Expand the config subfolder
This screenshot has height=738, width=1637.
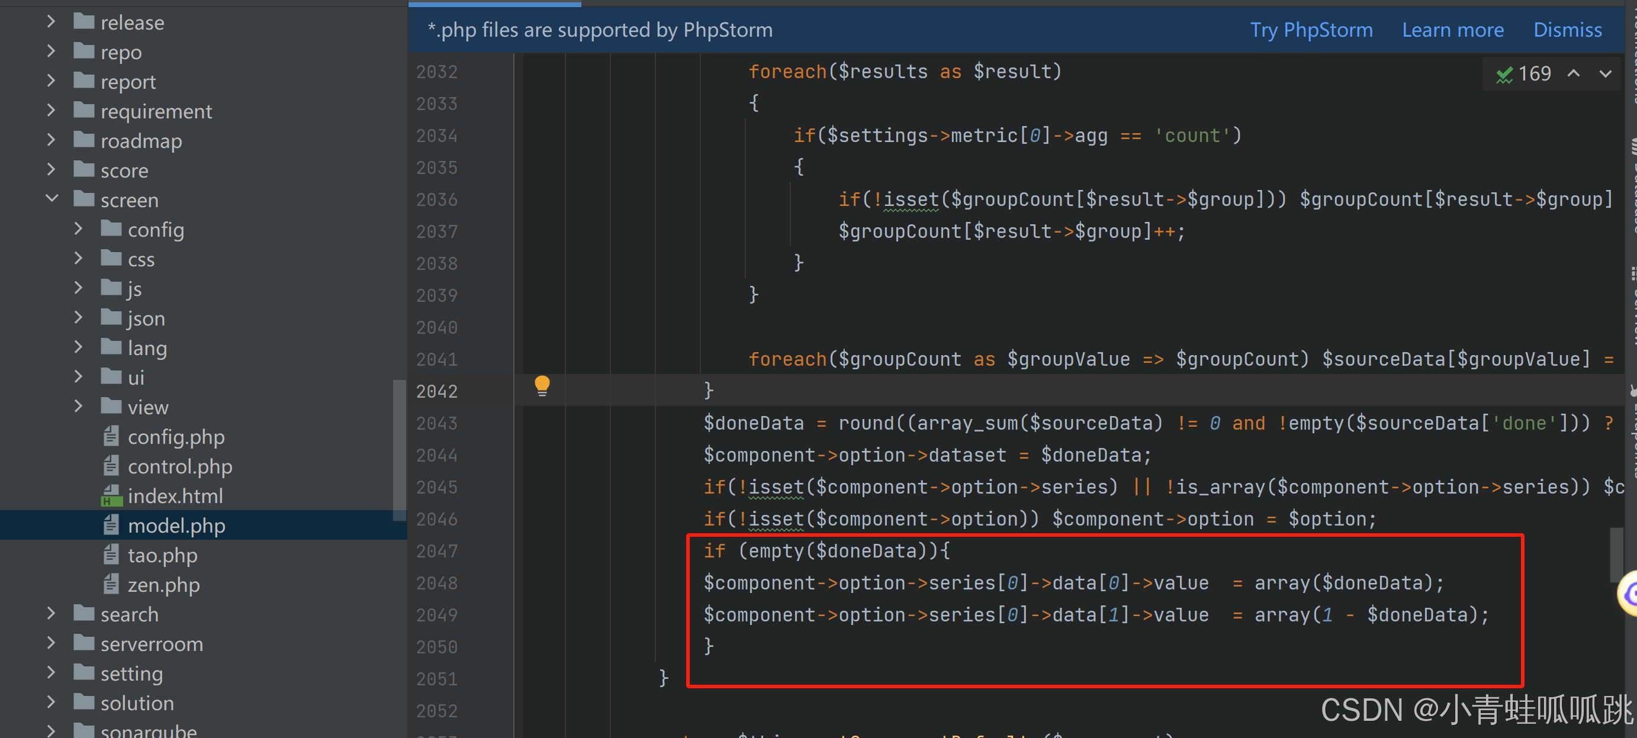(x=78, y=229)
